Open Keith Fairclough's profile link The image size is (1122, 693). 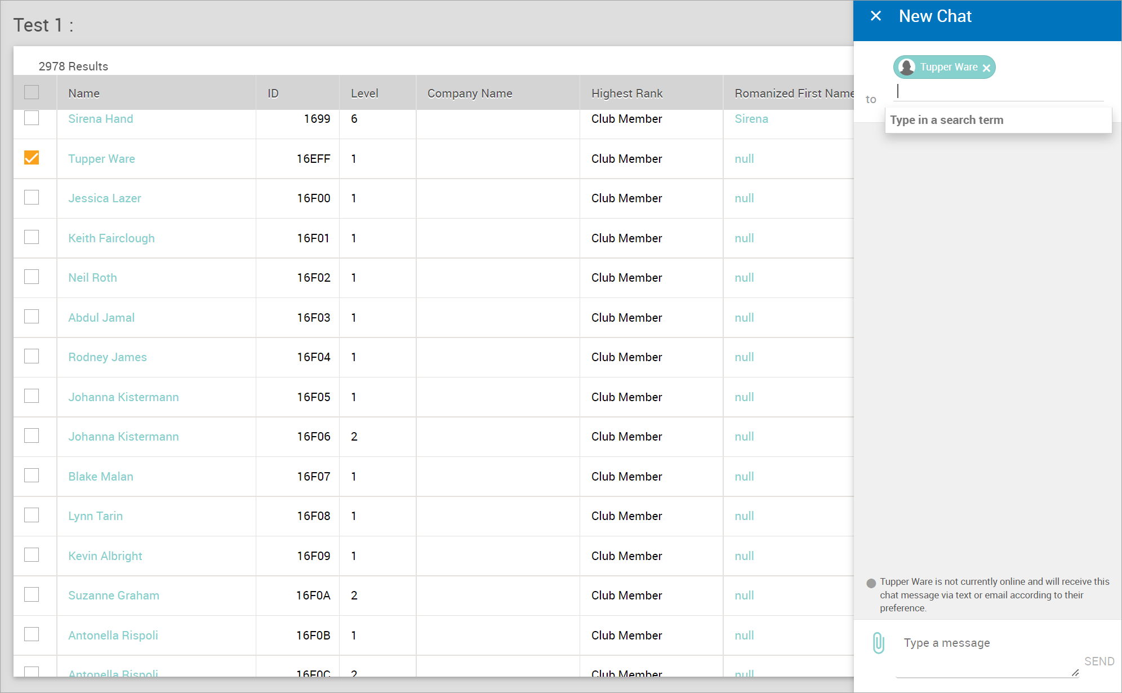(112, 238)
